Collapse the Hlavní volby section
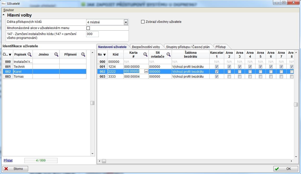 pyautogui.click(x=4, y=15)
